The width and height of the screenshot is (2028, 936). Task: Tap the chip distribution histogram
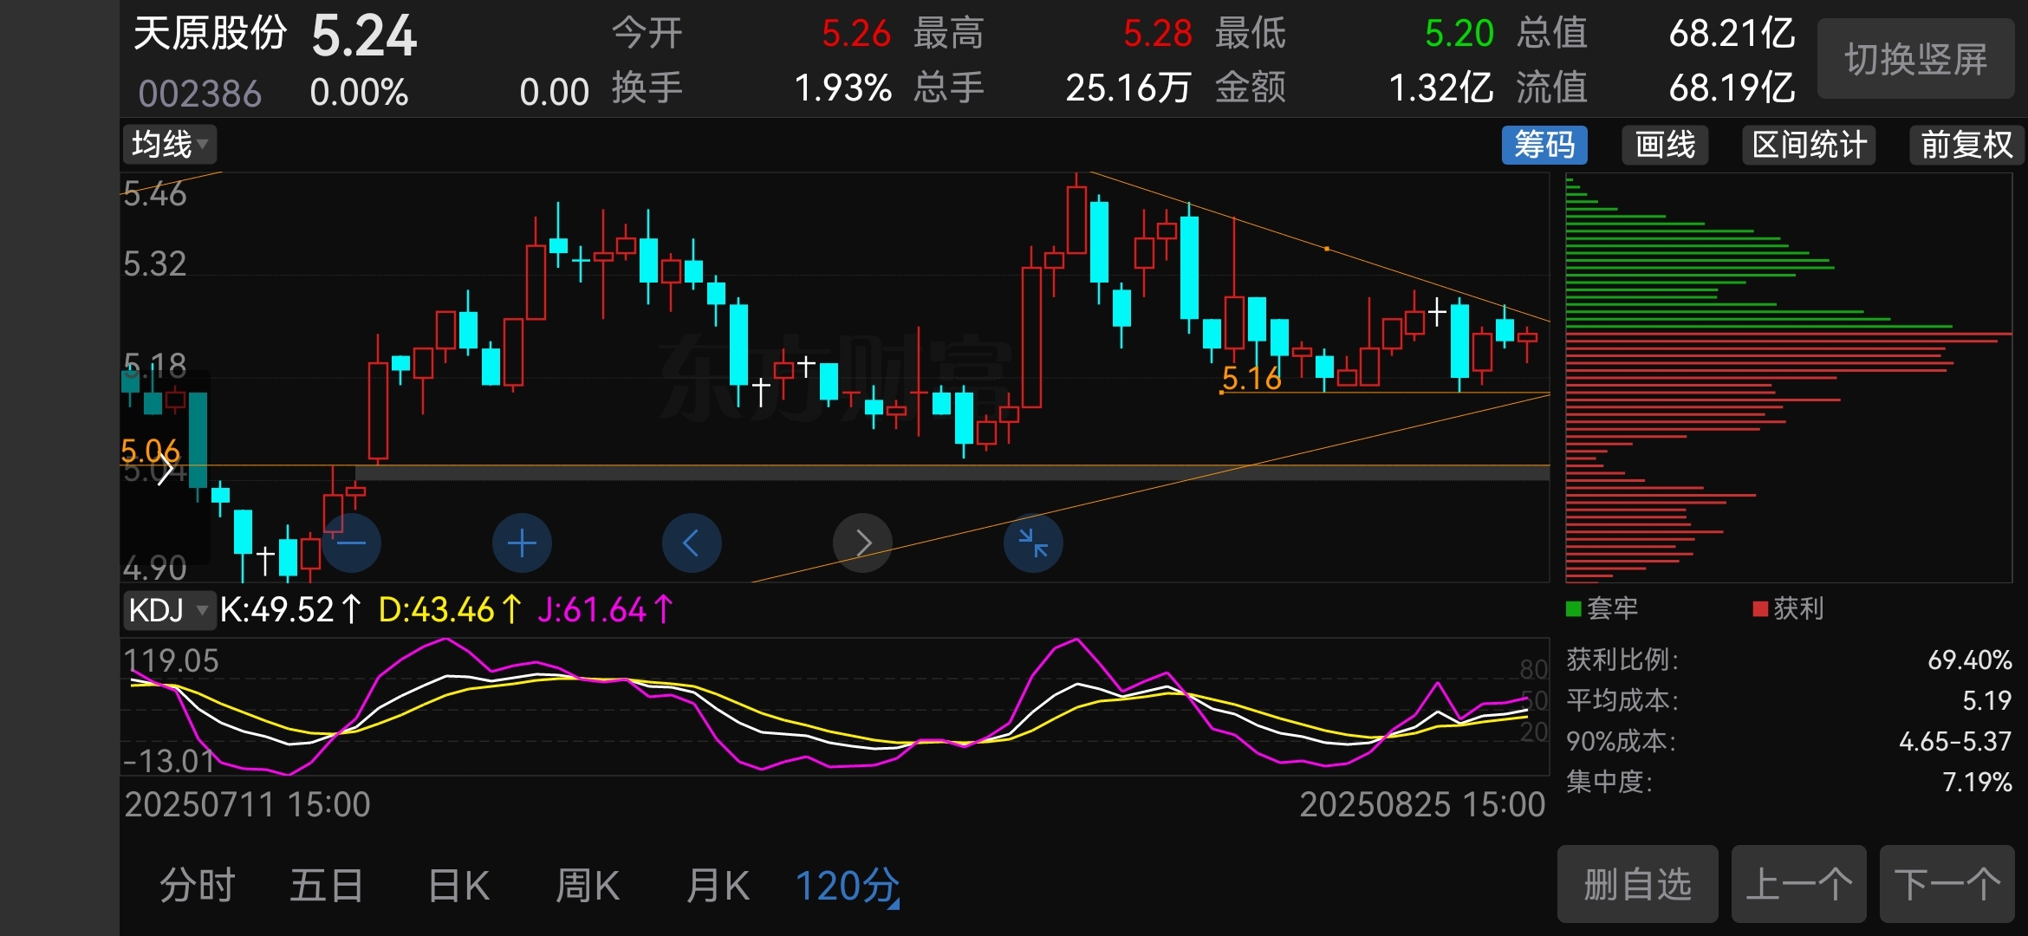(1788, 378)
